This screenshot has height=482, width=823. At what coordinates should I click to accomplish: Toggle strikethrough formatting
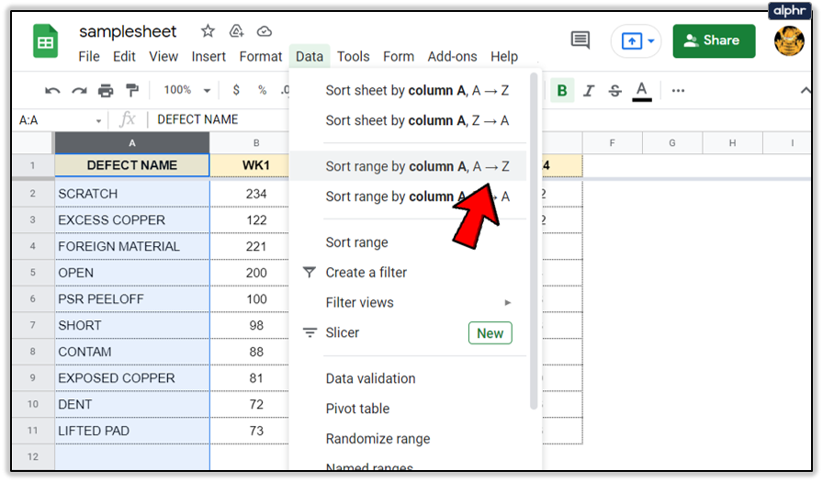[x=614, y=90]
